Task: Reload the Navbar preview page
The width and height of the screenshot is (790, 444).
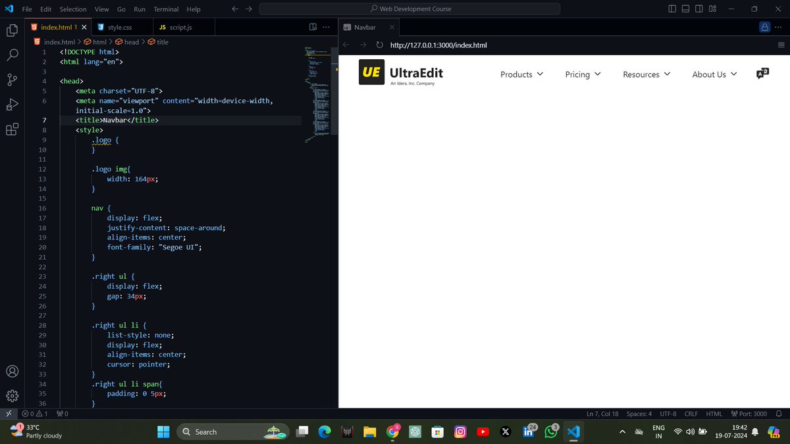Action: [x=379, y=45]
